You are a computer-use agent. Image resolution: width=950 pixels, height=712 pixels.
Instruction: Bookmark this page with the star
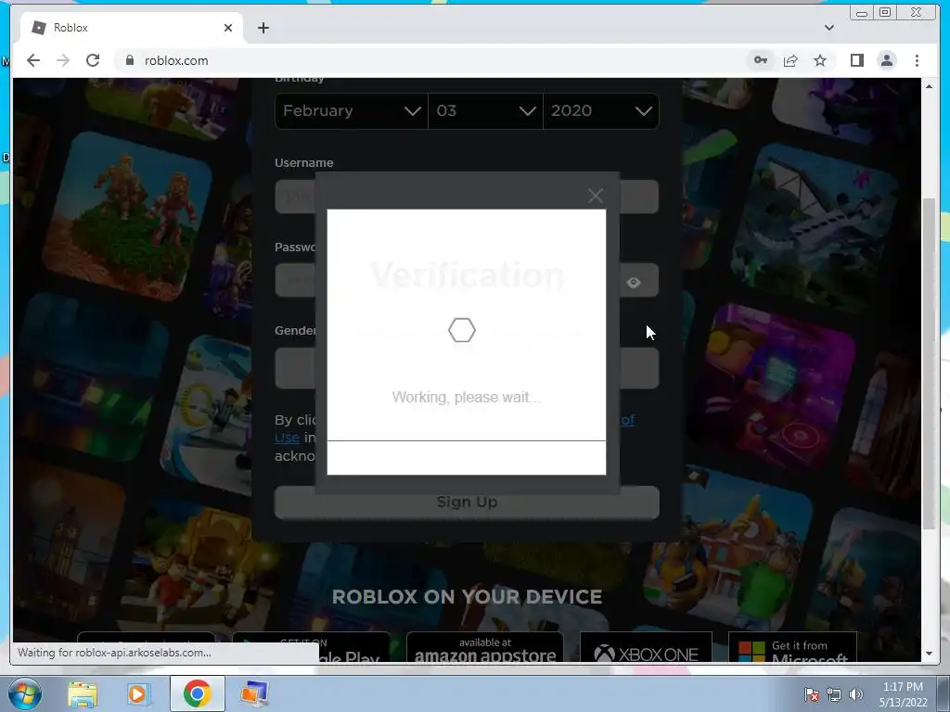(x=820, y=60)
